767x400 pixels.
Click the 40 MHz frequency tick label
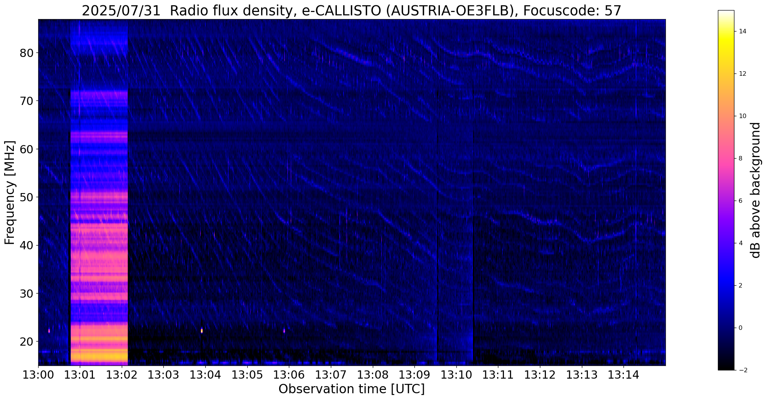pyautogui.click(x=27, y=245)
